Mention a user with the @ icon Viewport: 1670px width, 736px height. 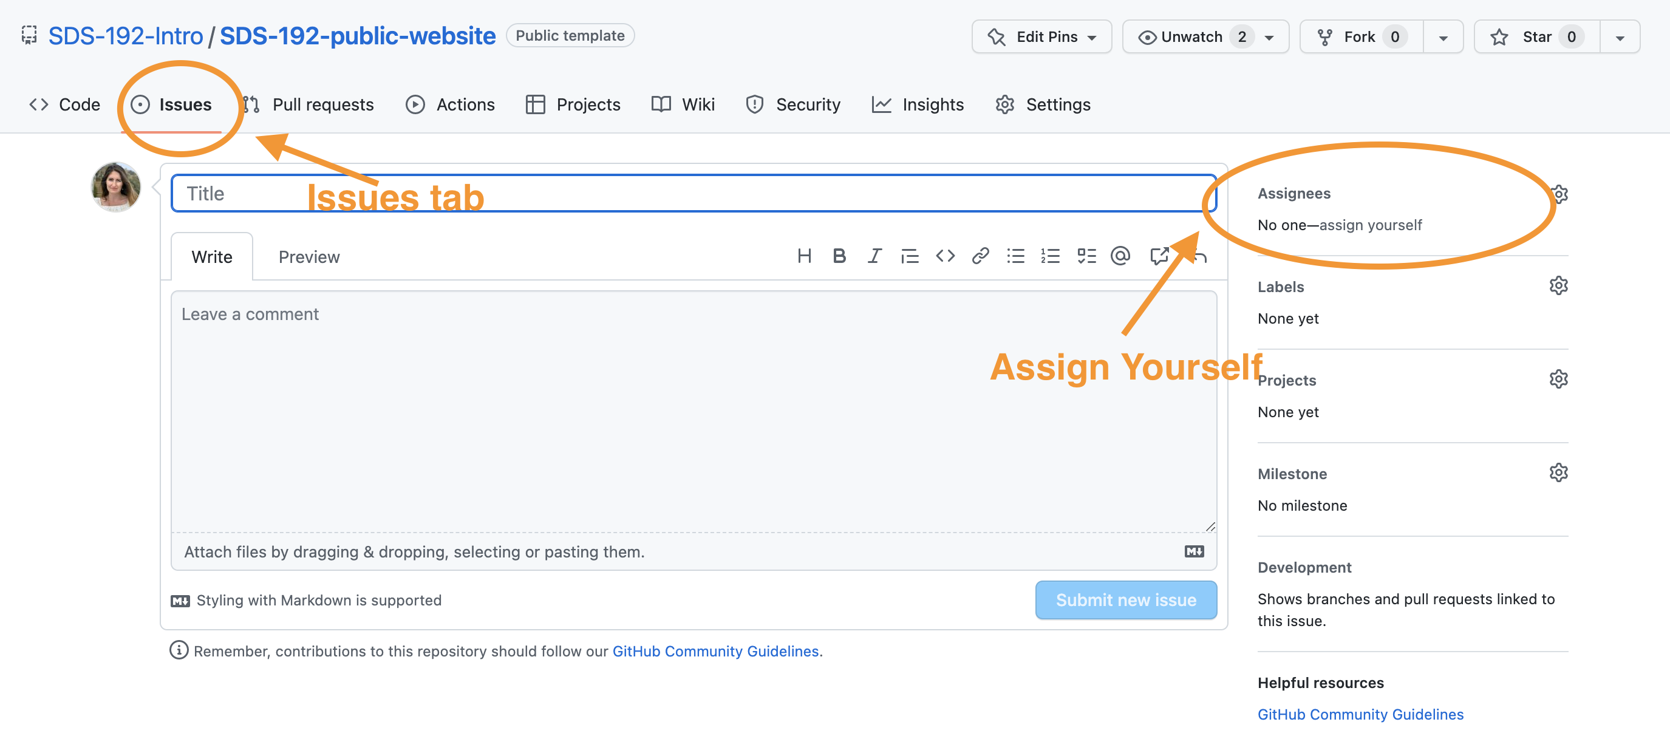point(1120,257)
